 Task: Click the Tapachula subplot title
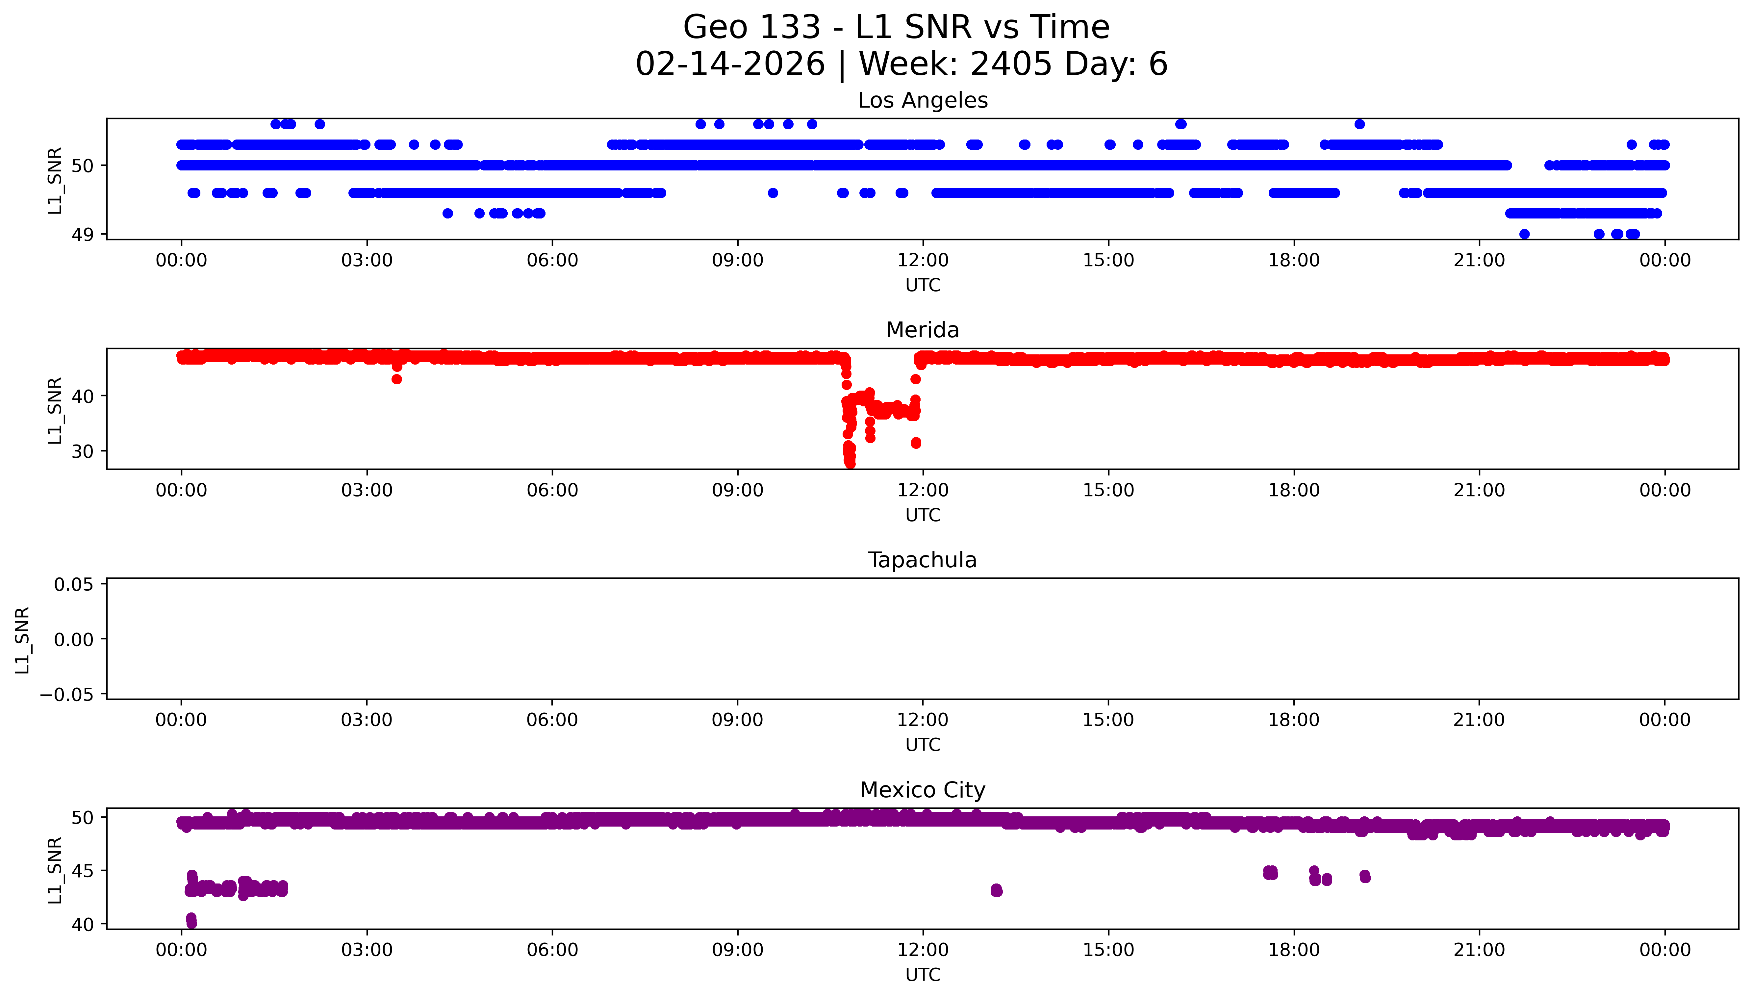922,560
